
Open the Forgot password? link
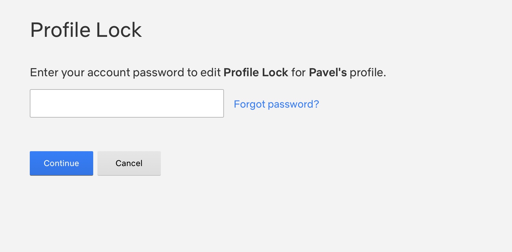tap(276, 104)
